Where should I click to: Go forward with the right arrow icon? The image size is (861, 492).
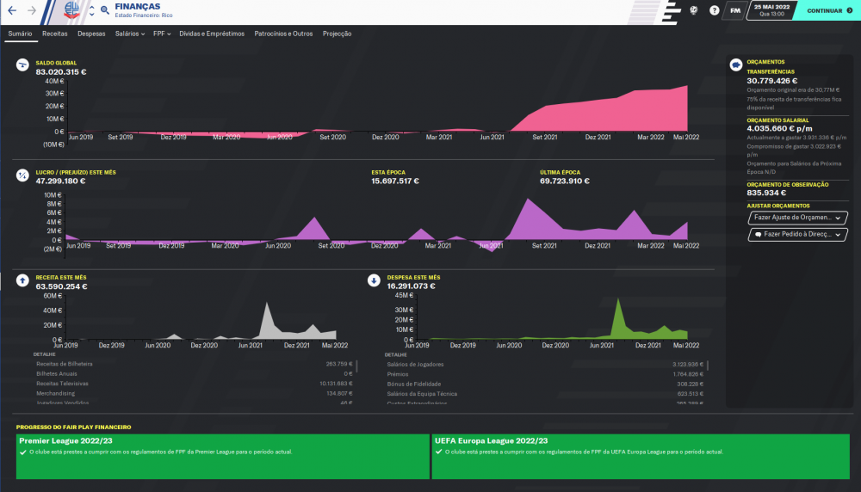coord(32,10)
